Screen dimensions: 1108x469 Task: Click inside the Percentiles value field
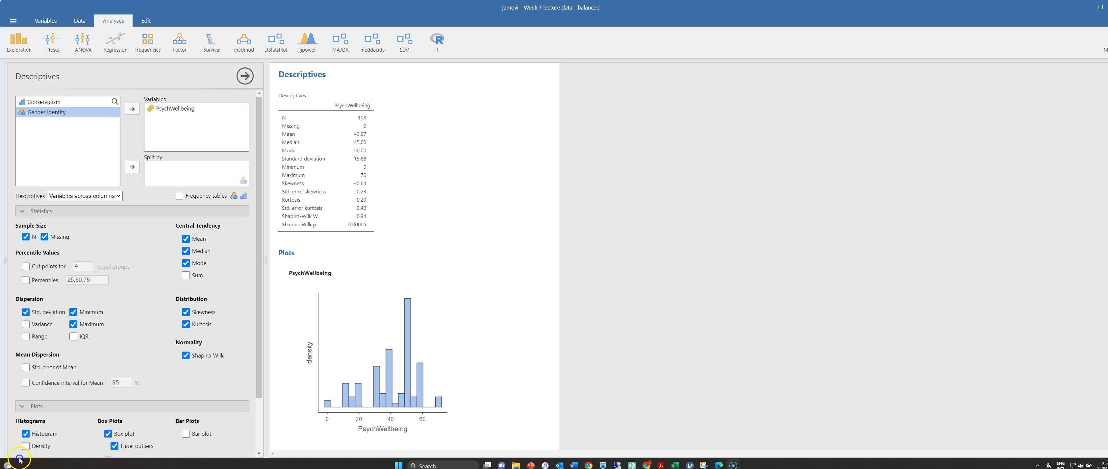86,280
